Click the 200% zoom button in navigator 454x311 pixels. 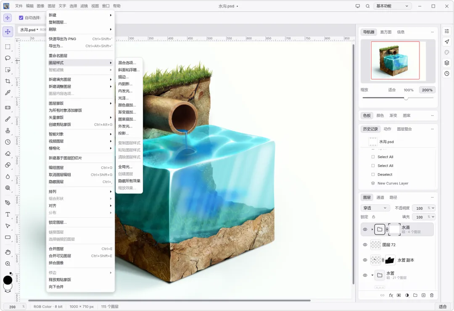(427, 90)
